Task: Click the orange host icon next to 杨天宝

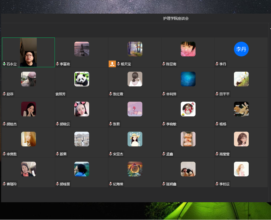Action: coord(112,64)
